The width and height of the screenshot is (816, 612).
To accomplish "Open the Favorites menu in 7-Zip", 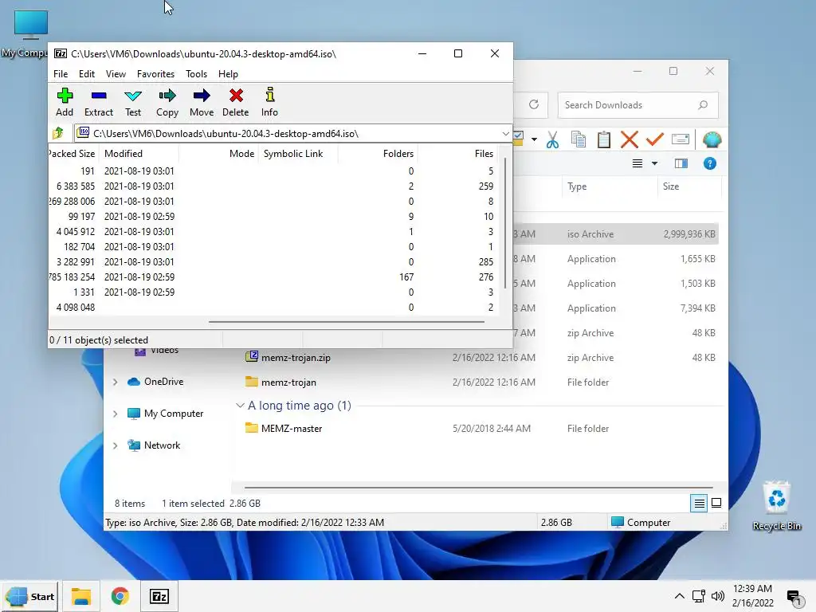I will [x=155, y=74].
